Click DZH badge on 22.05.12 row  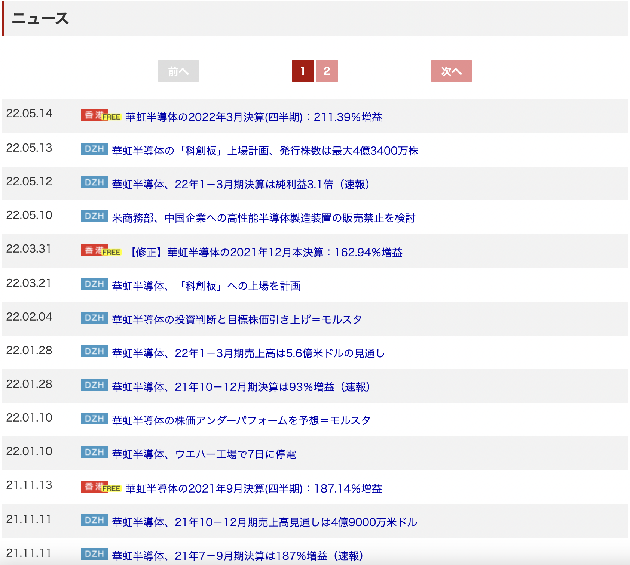(x=95, y=182)
